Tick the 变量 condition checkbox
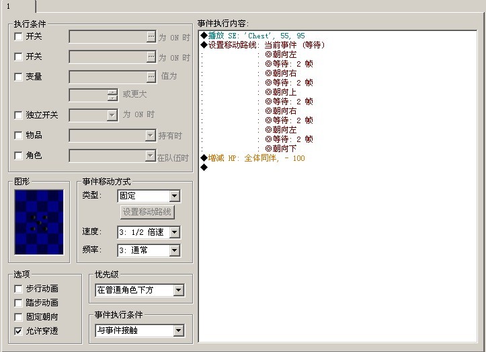The width and height of the screenshot is (486, 352). pyautogui.click(x=18, y=77)
